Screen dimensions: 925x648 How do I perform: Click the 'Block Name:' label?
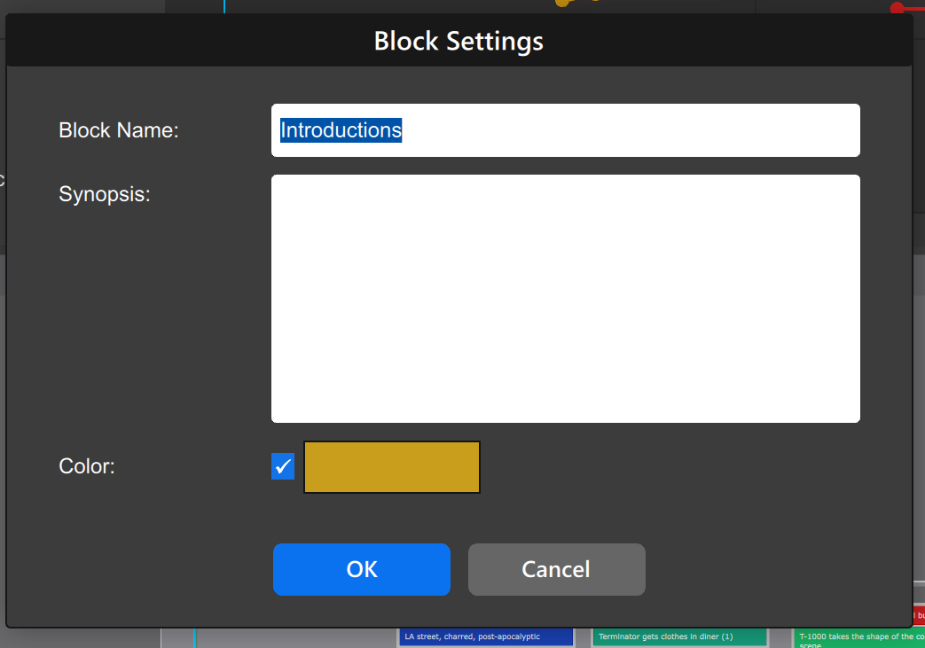click(x=119, y=130)
